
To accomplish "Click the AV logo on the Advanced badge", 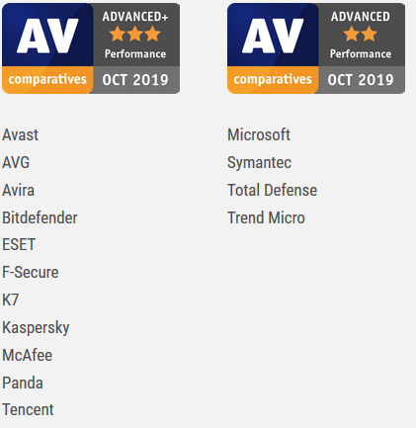I will click(x=273, y=36).
